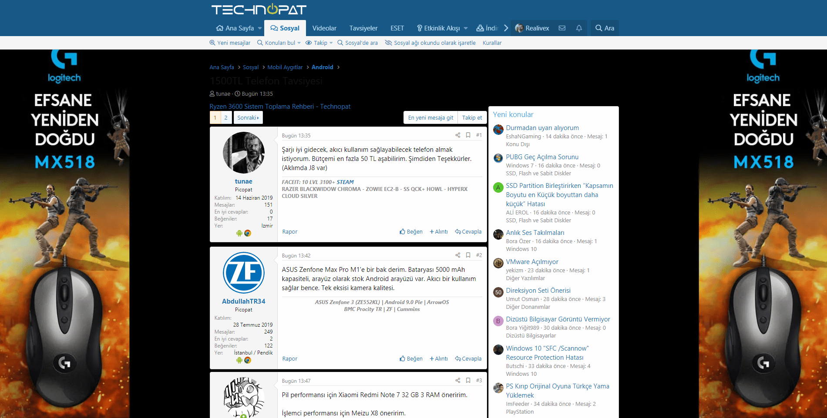Open the Kurallar link

492,43
